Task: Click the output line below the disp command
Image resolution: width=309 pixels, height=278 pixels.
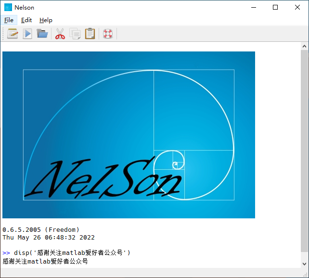Action: [45, 261]
